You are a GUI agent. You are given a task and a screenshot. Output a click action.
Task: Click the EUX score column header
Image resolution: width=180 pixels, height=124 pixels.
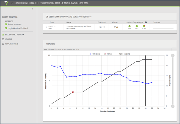click(x=102, y=22)
